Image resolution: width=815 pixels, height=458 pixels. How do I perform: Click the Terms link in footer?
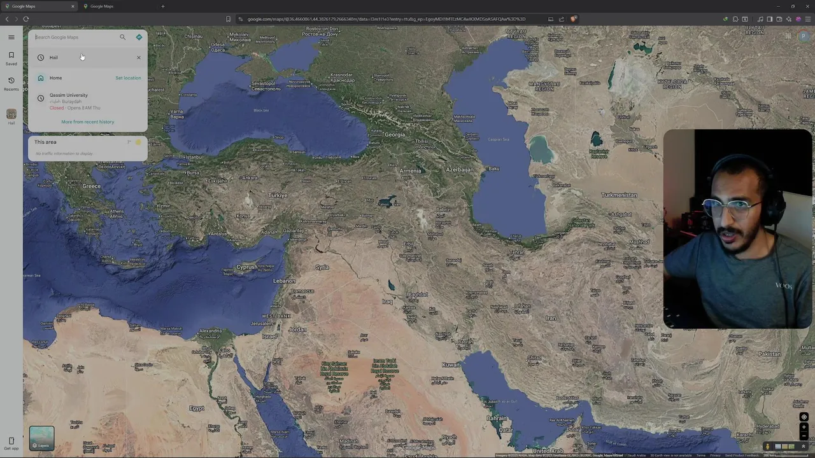(700, 455)
